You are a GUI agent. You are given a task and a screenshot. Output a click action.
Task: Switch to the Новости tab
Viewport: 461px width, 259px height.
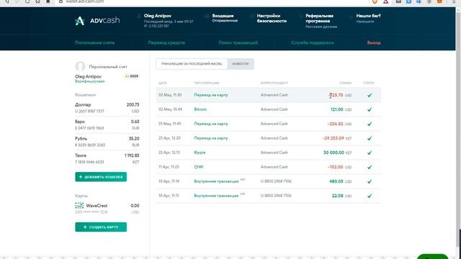pos(241,64)
